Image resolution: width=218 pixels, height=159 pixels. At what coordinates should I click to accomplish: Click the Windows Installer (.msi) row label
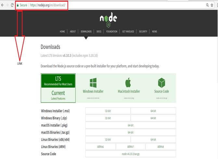(55, 111)
